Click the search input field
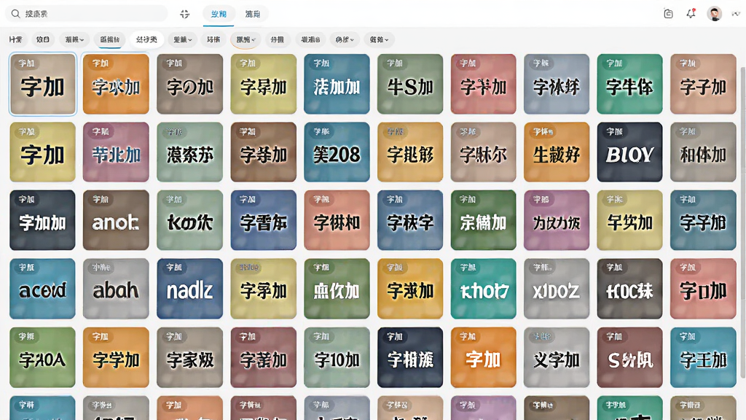The height and width of the screenshot is (420, 746). coord(86,14)
